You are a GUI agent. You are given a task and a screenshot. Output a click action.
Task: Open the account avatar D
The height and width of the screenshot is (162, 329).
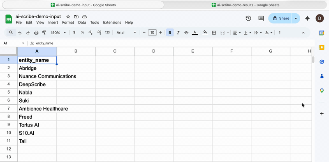[320, 18]
